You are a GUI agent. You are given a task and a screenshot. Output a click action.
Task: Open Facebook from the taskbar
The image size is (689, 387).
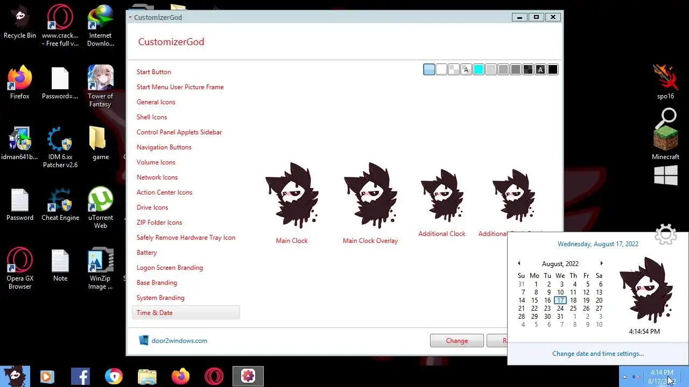[x=80, y=376]
